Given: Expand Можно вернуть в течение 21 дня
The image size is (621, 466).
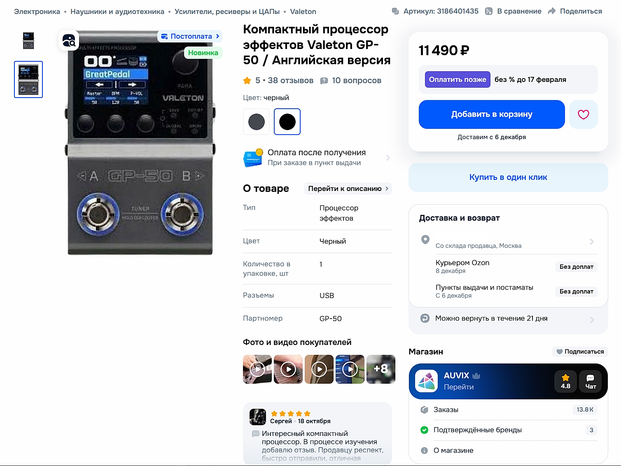Looking at the screenshot, I should point(508,319).
